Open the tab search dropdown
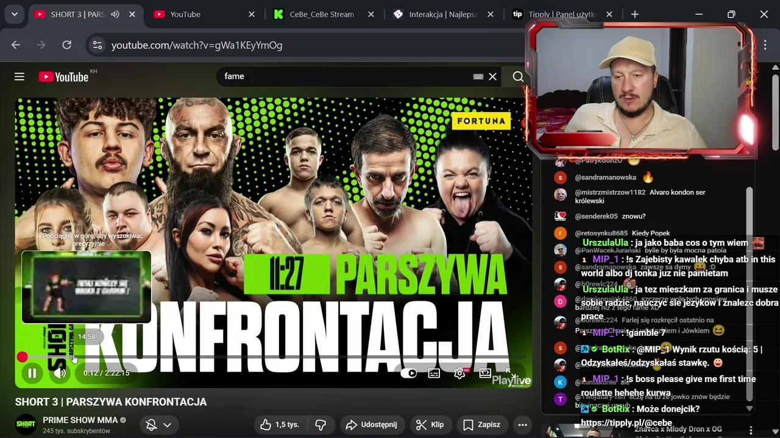Screen dimensions: 780x438 14,14
